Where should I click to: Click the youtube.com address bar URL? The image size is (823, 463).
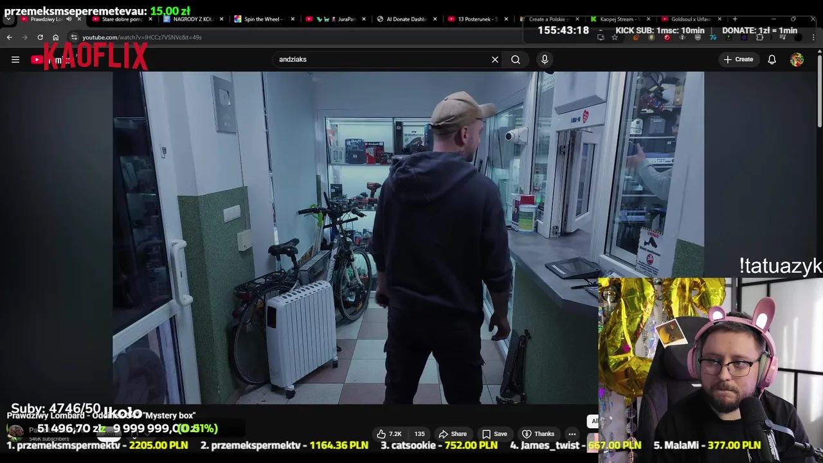(x=141, y=37)
